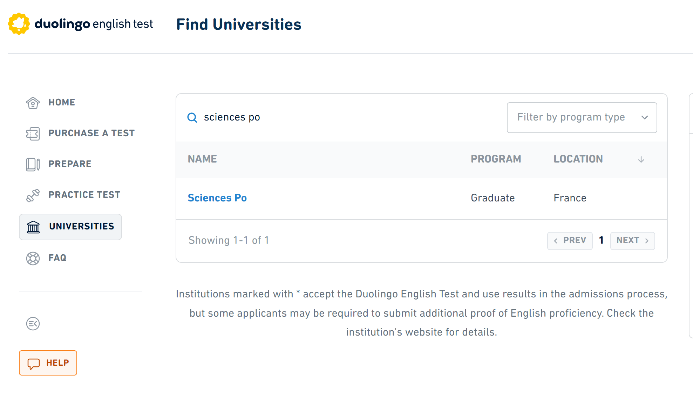
Task: Click the Home house icon
Action: [x=33, y=103]
